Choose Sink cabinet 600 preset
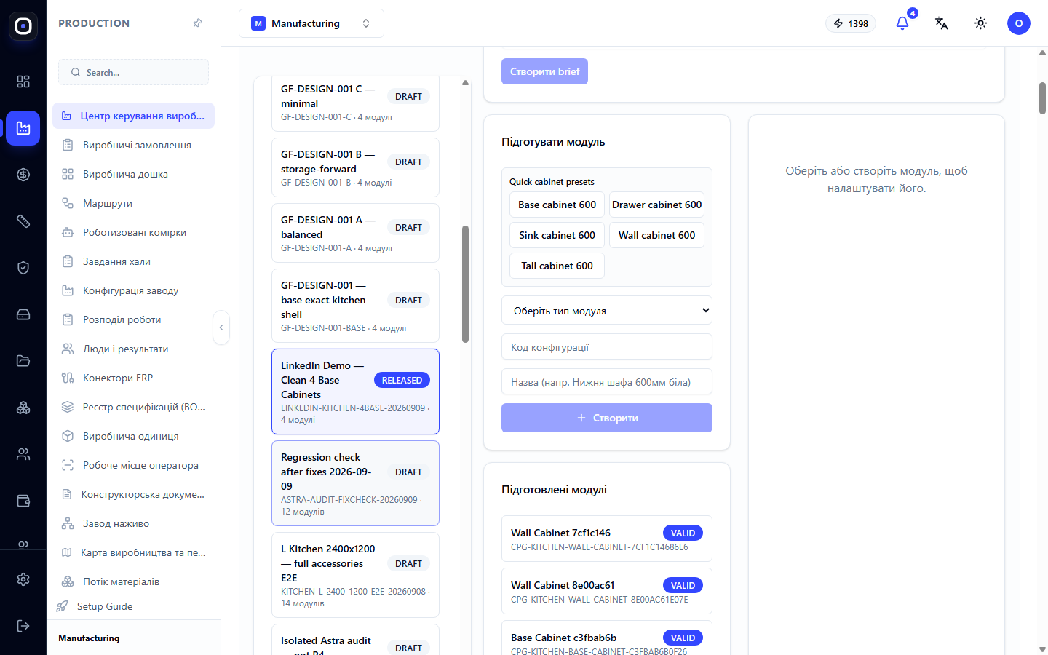 557,235
